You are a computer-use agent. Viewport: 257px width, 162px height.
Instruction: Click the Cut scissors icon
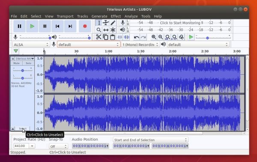tap(99, 37)
